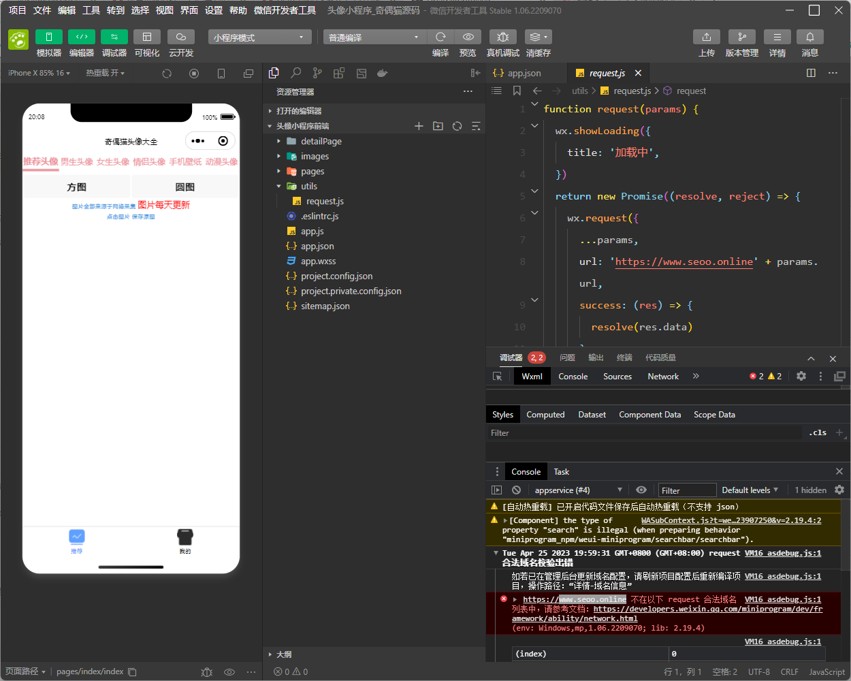
Task: Click the compile refresh icon above 编译
Action: pyautogui.click(x=440, y=37)
